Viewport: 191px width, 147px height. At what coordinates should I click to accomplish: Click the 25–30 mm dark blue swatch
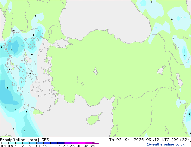61,143
